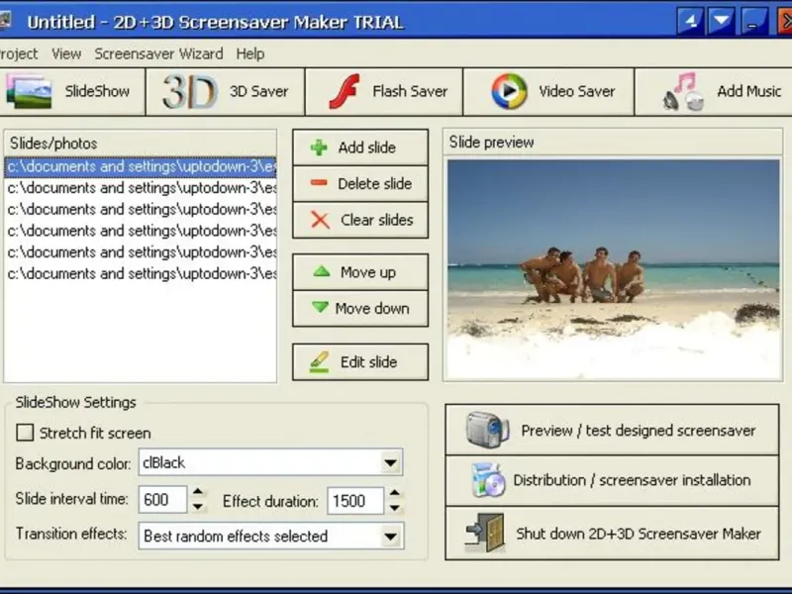Click the title bar down arrow button

pos(722,22)
